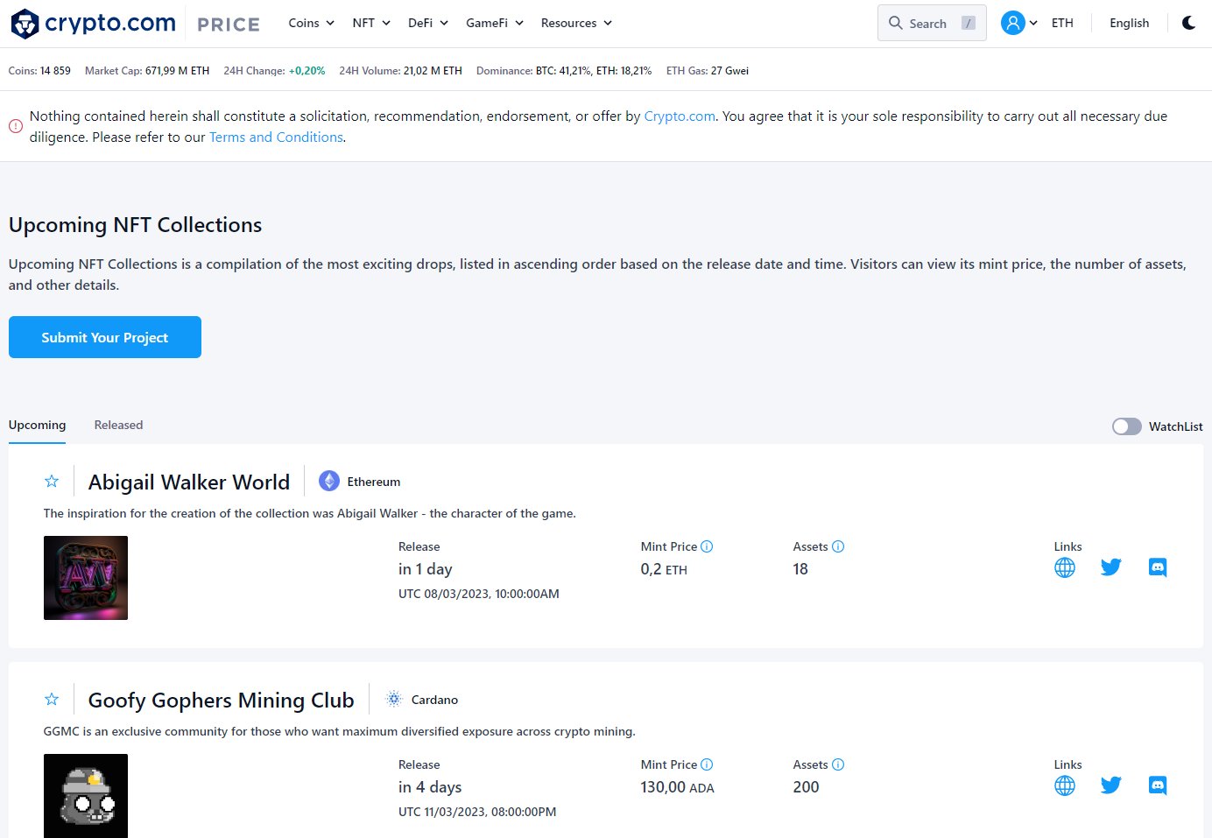Viewport: 1212px width, 838px height.
Task: Click the Coins 14 859 stat
Action: 39,71
